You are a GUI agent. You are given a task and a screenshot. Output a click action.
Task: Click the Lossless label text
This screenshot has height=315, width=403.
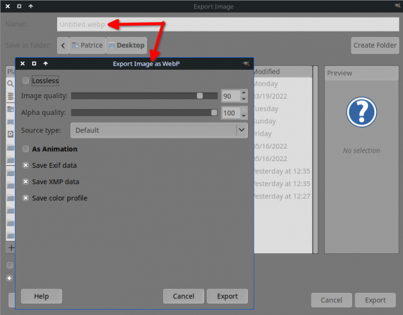coord(45,81)
